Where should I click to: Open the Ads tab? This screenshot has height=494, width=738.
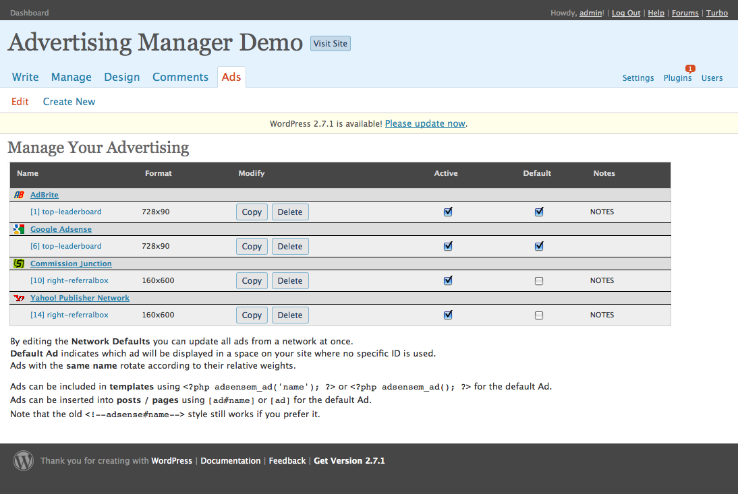(231, 77)
